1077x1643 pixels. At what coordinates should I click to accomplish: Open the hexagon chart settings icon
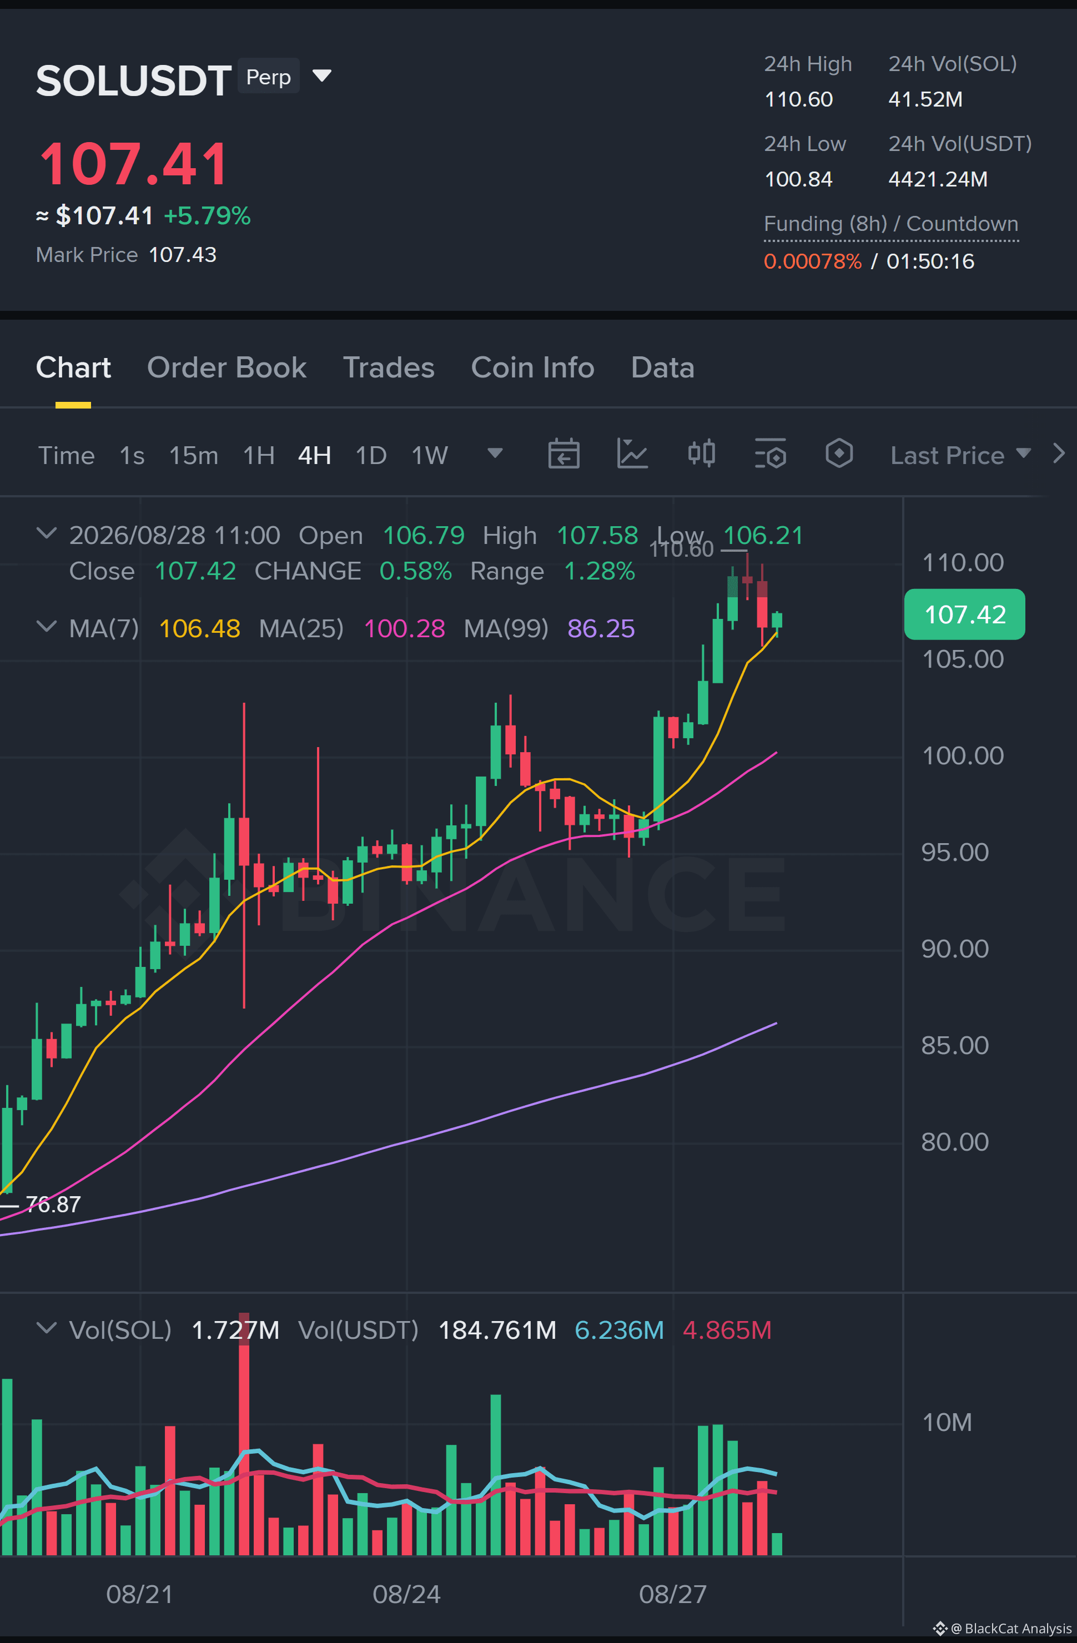[x=839, y=453]
